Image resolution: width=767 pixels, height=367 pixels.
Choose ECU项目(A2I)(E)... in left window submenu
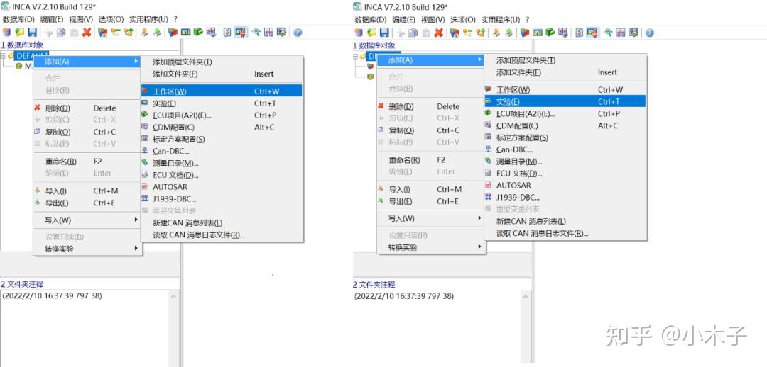pyautogui.click(x=222, y=115)
